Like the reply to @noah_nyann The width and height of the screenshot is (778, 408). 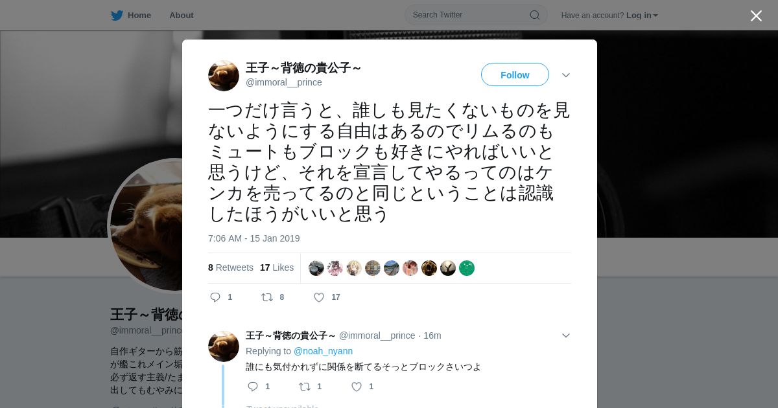[357, 387]
